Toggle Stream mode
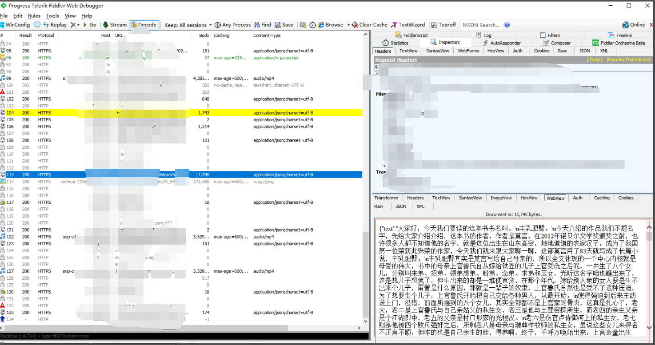 point(115,25)
